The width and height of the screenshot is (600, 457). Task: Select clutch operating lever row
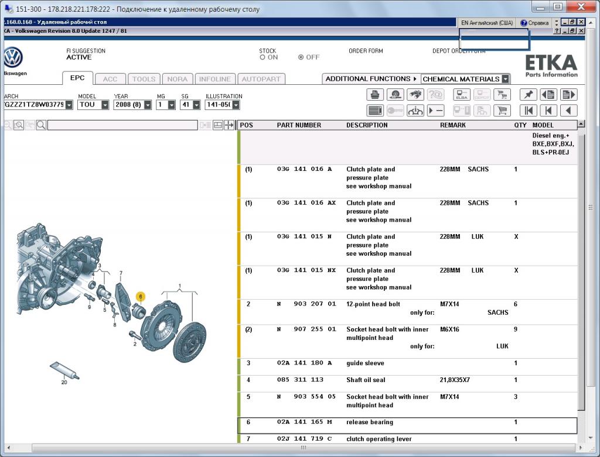tap(407, 439)
